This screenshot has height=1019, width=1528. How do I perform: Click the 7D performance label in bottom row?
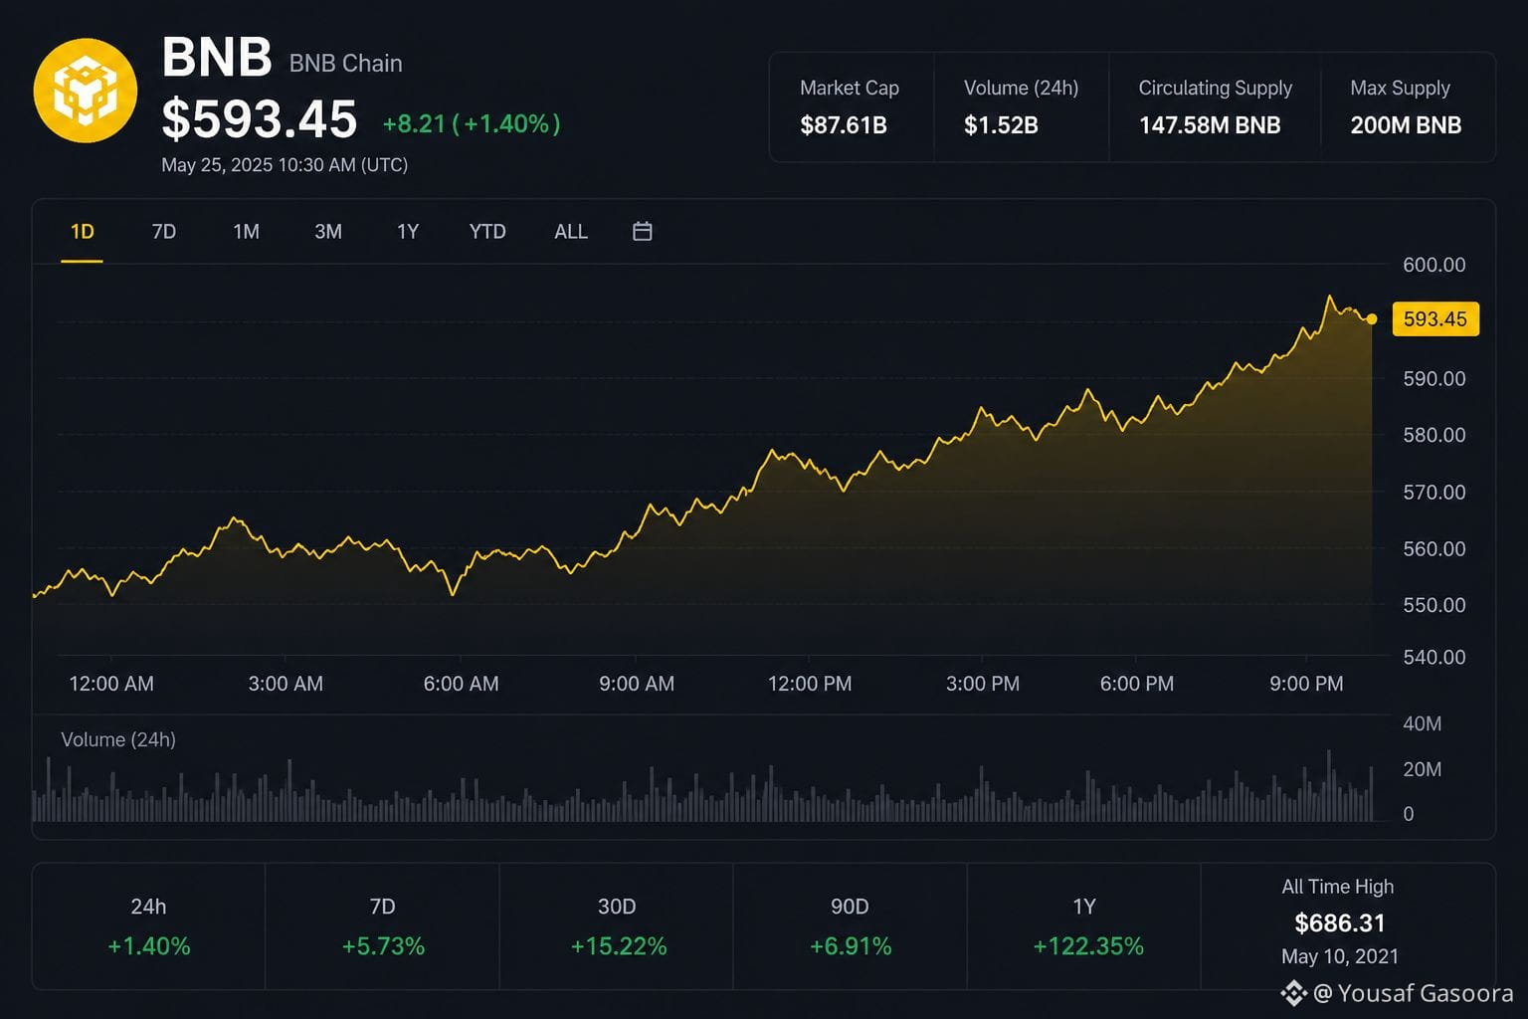point(382,907)
